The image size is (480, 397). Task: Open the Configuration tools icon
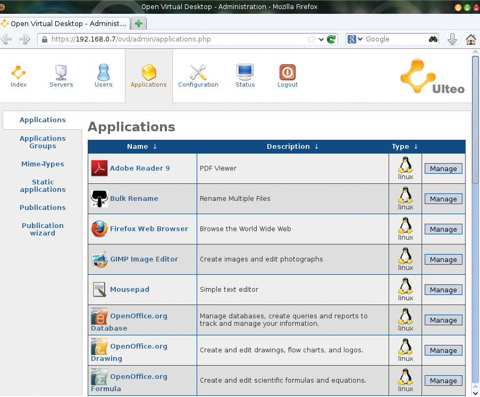(198, 72)
